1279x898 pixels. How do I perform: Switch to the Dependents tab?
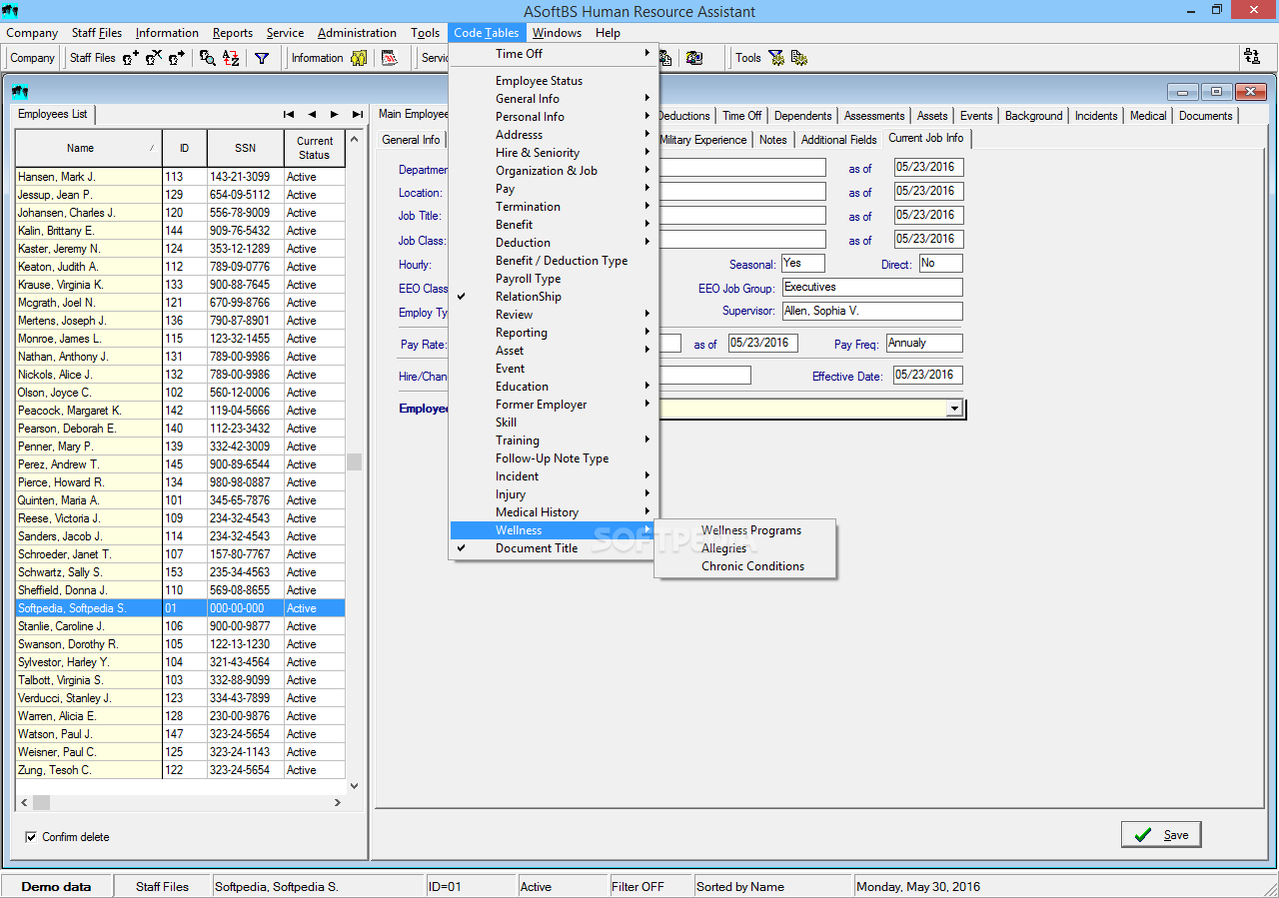[803, 116]
